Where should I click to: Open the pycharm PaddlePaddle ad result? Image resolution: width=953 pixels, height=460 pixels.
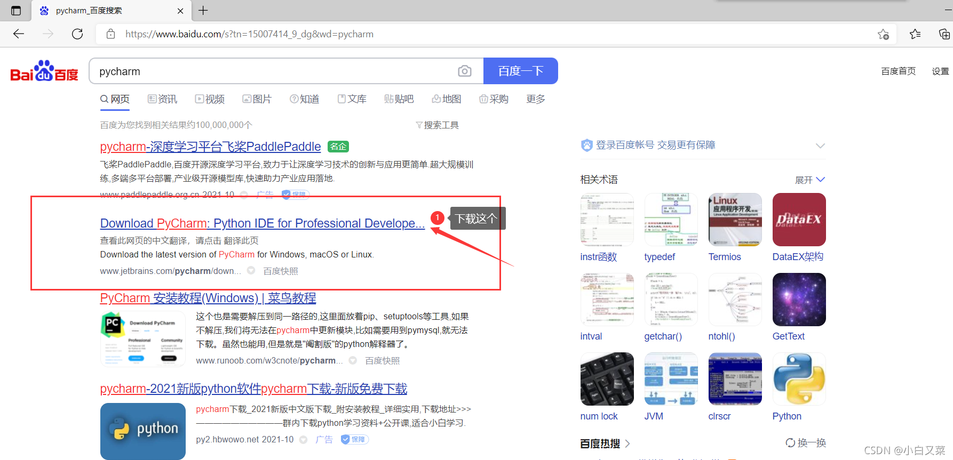(x=210, y=147)
